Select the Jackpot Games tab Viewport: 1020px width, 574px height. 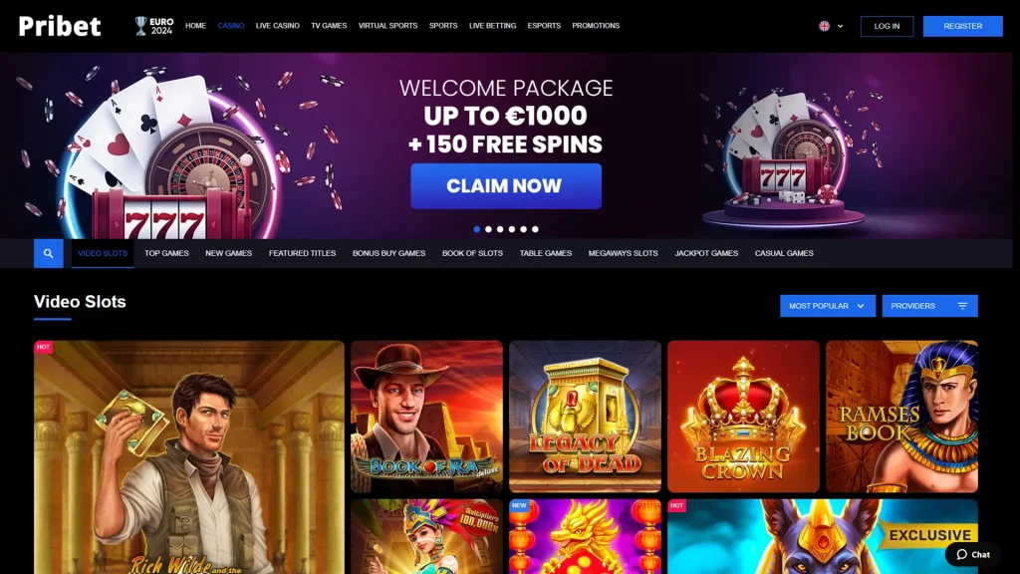coord(706,253)
